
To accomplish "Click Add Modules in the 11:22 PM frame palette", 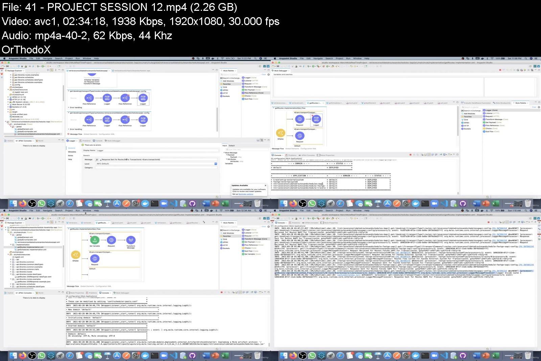I will 228,81.
